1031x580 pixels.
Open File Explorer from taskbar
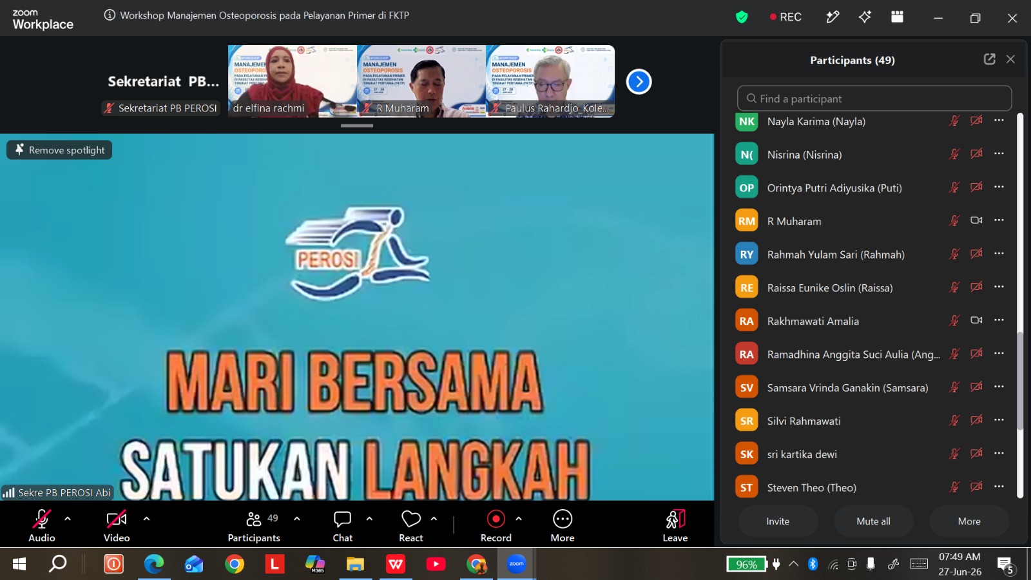[x=355, y=565]
